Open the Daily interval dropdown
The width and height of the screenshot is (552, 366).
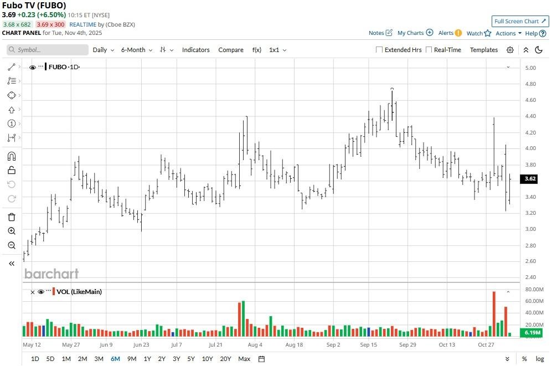click(x=103, y=50)
